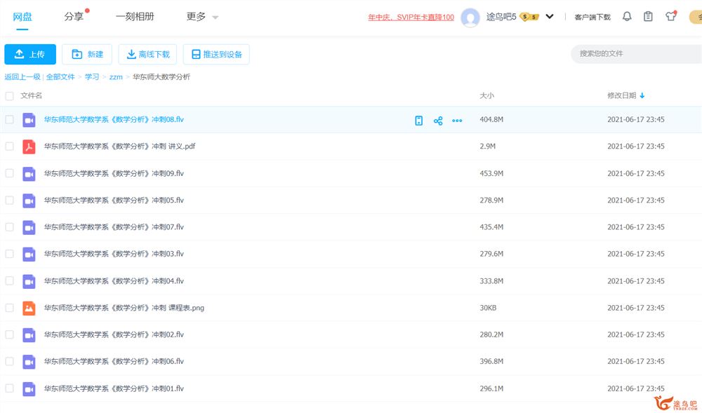The image size is (702, 413).
Task: Open file 华东师范大学数学系《数学分析》冲刺07.flv
Action: [x=114, y=226]
